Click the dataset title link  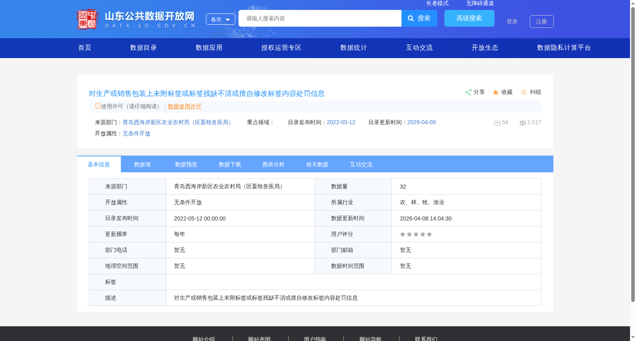207,94
